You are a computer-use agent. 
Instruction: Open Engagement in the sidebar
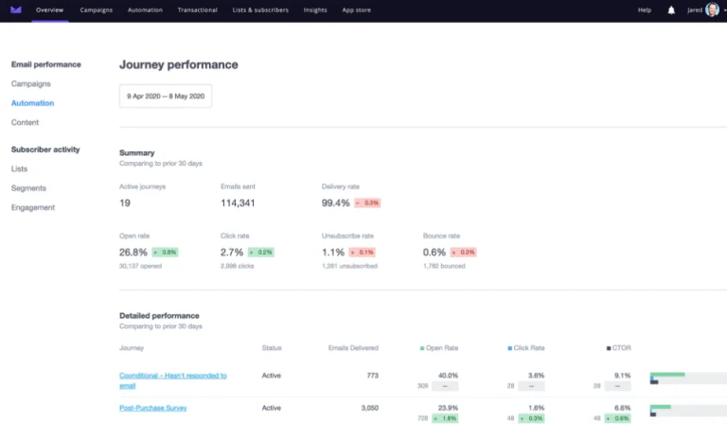[x=33, y=207]
